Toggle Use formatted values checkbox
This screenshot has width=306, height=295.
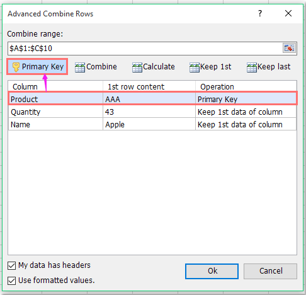click(x=12, y=281)
